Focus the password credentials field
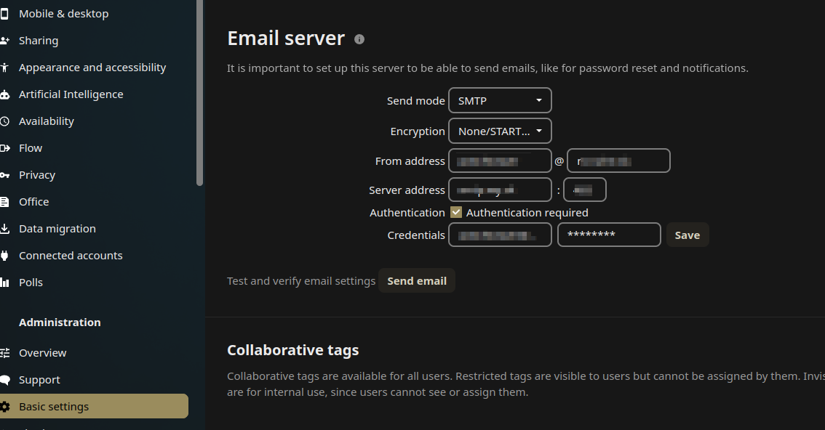Viewport: 825px width, 430px height. pyautogui.click(x=609, y=235)
